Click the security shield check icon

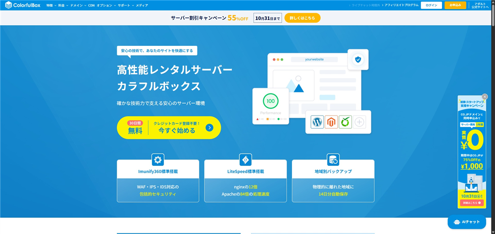tap(358, 59)
